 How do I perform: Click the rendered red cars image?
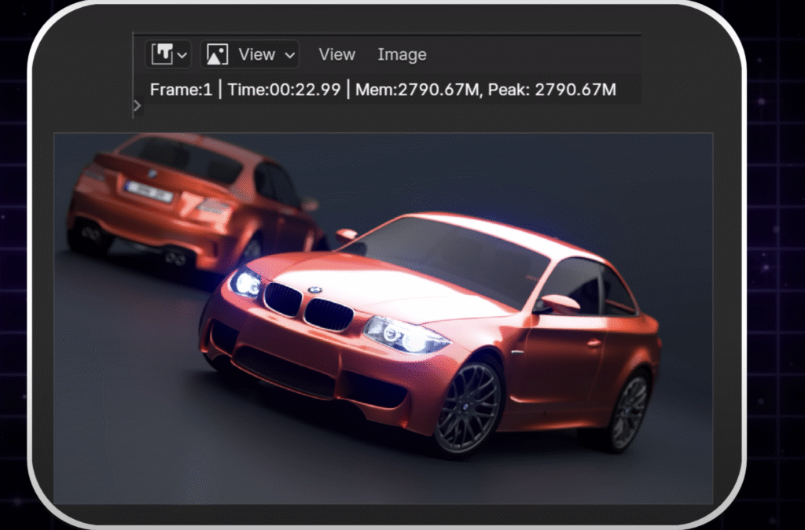(383, 318)
